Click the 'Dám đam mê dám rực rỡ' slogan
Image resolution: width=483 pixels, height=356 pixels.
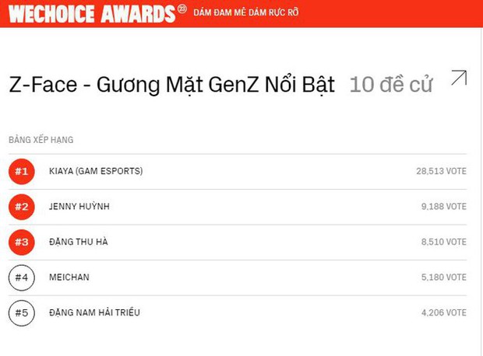click(245, 13)
